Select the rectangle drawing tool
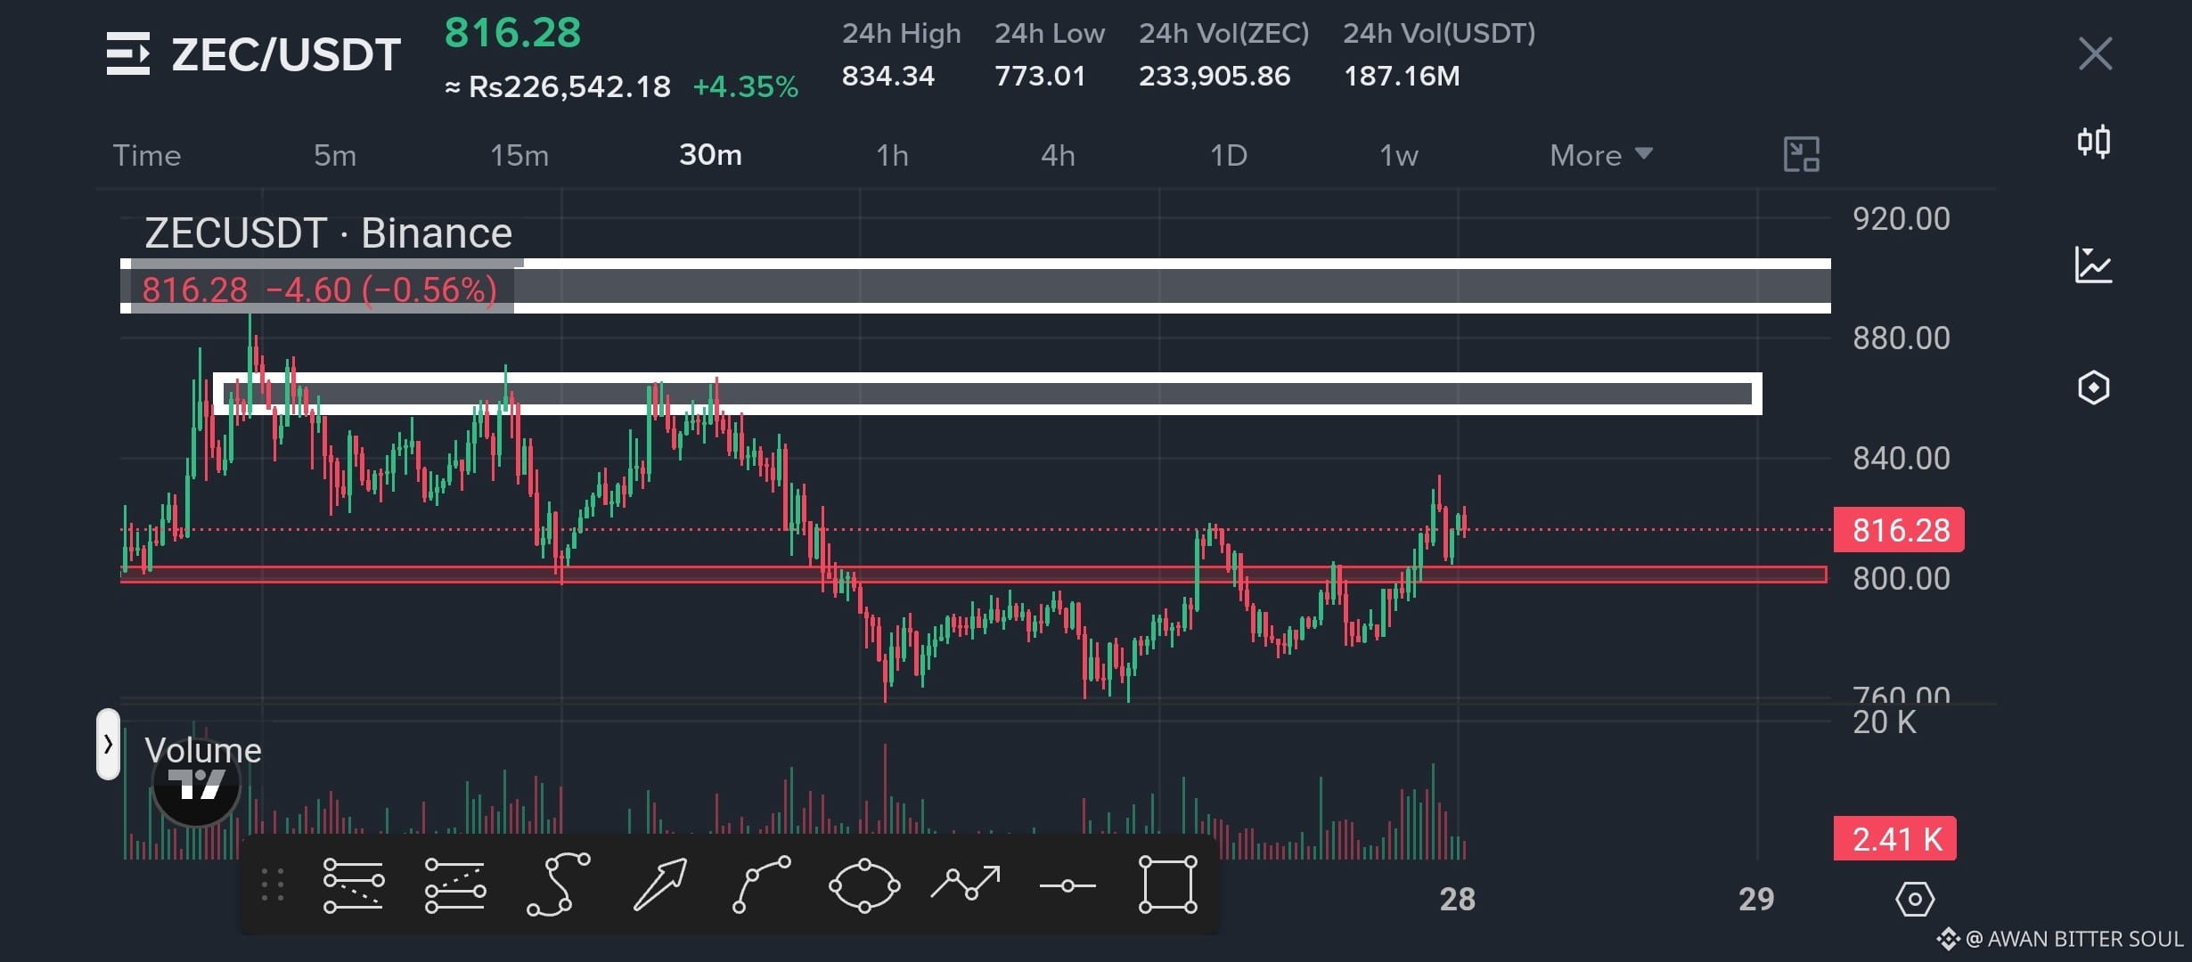This screenshot has width=2192, height=962. (1167, 885)
